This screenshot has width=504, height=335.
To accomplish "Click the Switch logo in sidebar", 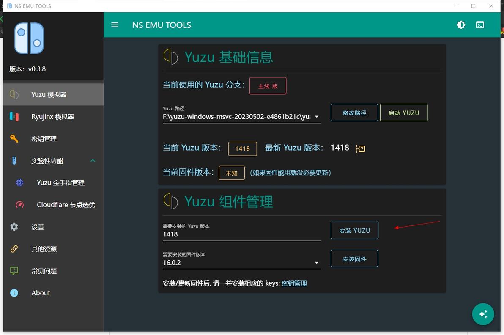I will pos(29,38).
